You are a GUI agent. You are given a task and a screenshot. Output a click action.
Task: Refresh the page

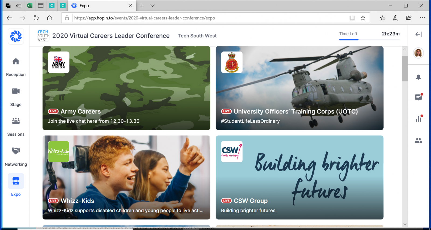[x=36, y=18]
